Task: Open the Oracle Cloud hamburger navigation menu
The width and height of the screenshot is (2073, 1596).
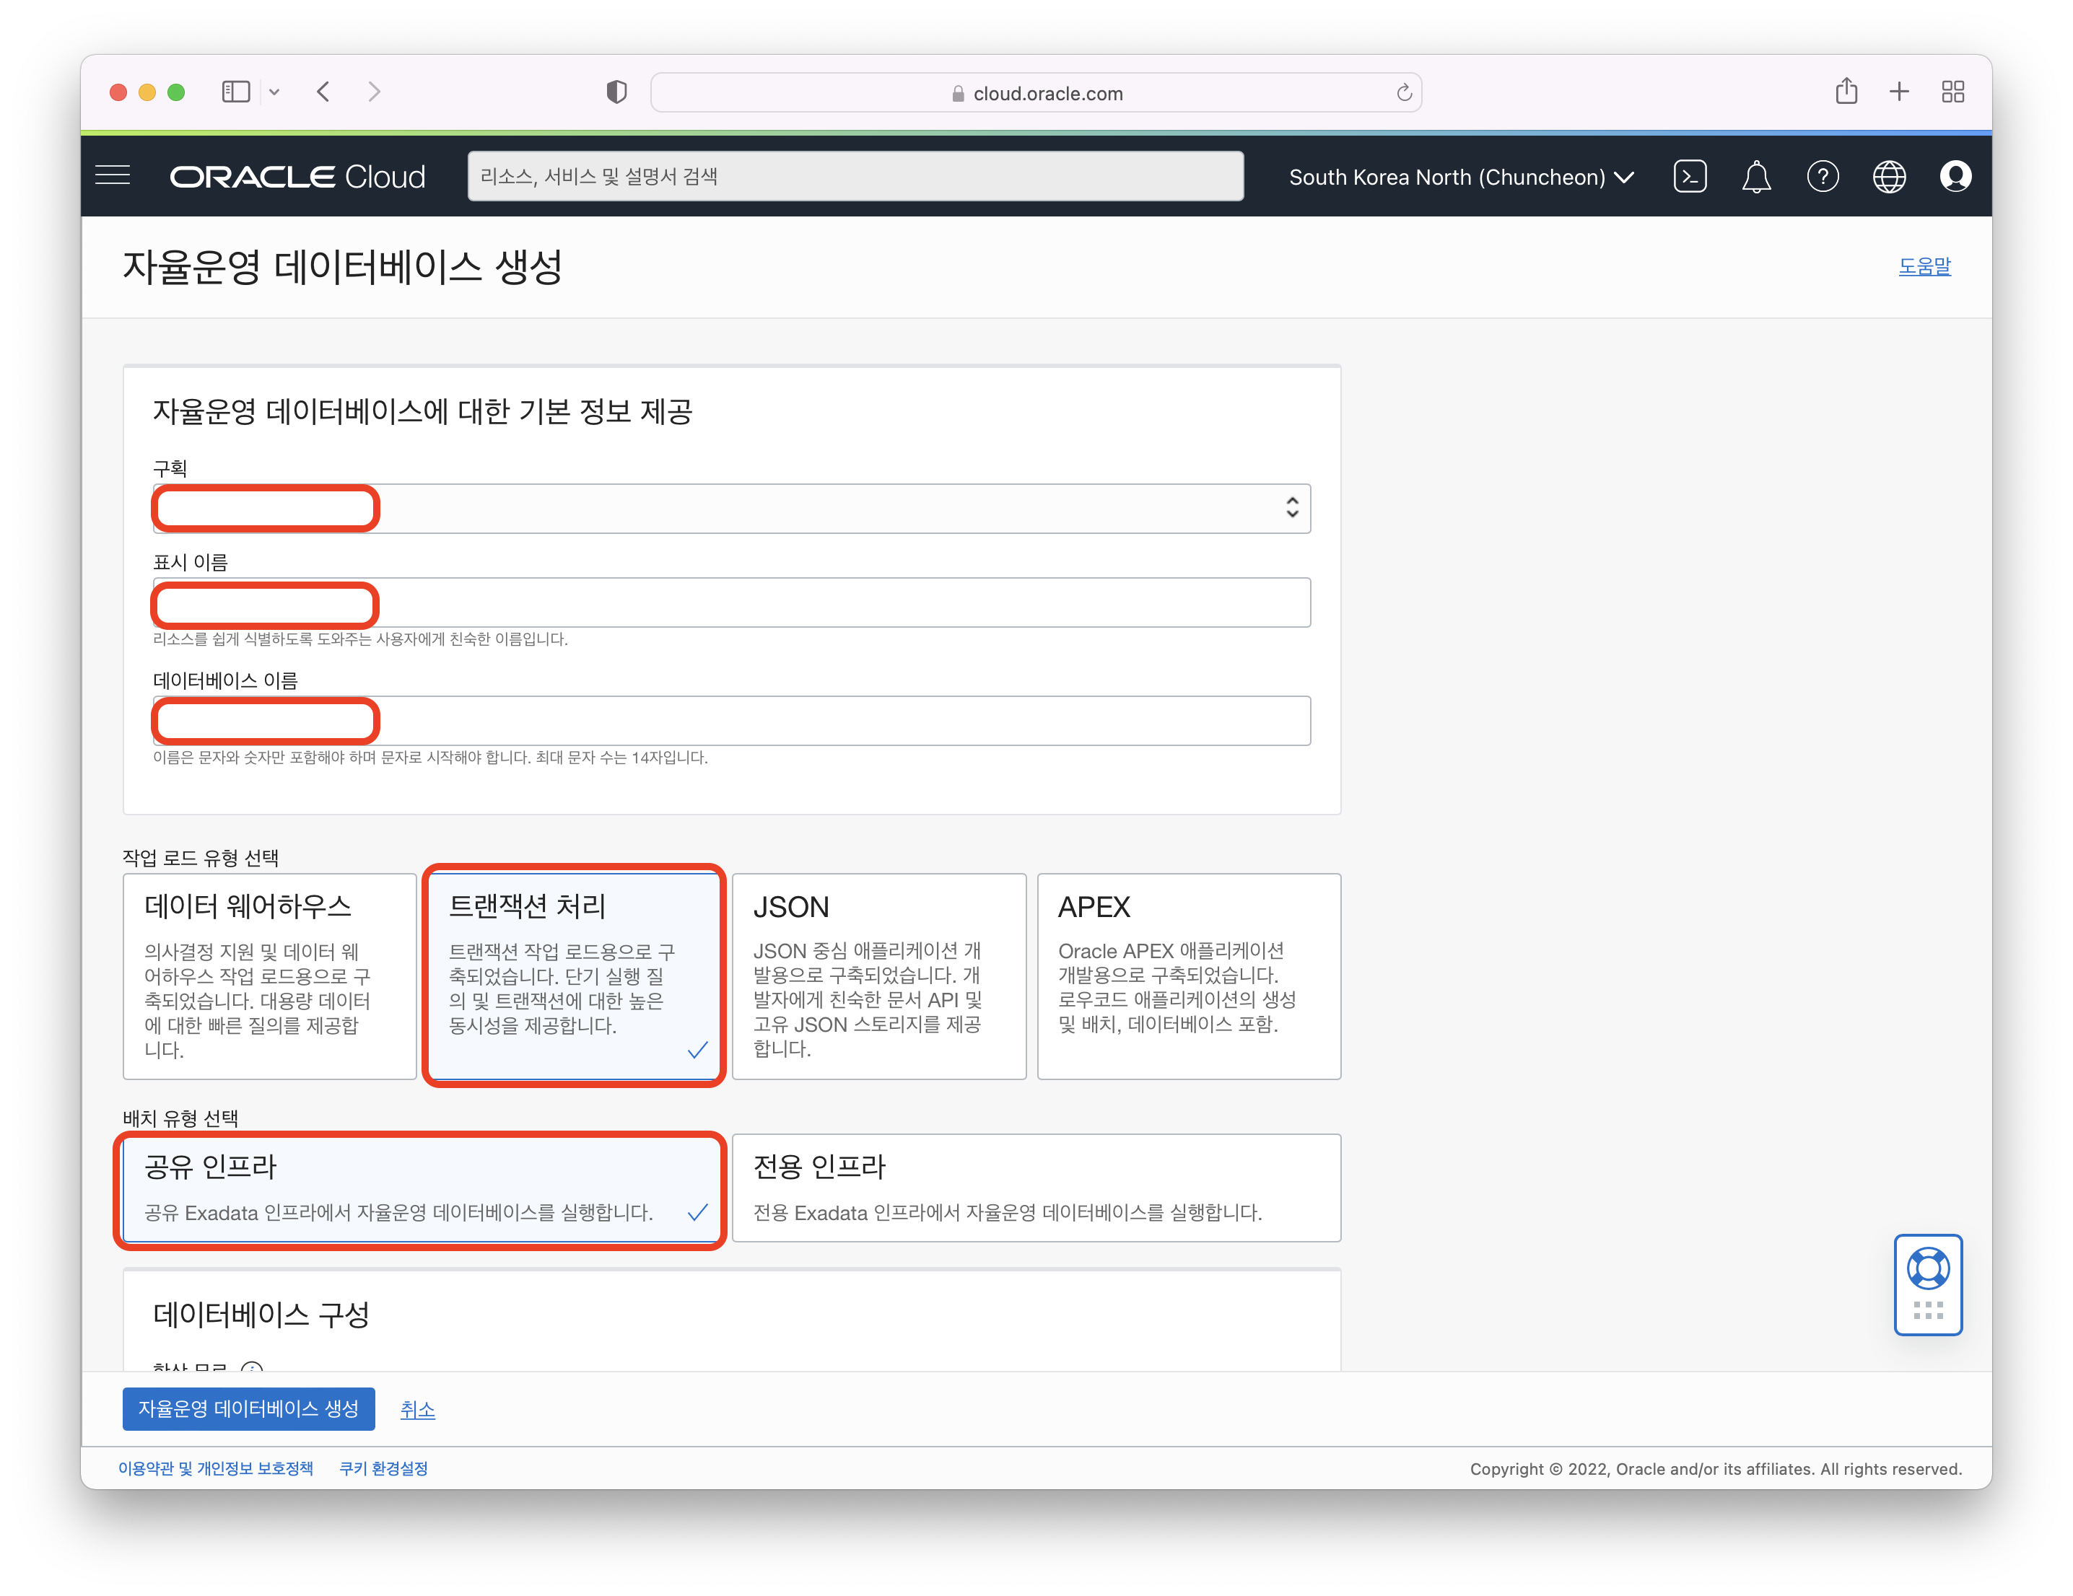Action: tap(113, 175)
